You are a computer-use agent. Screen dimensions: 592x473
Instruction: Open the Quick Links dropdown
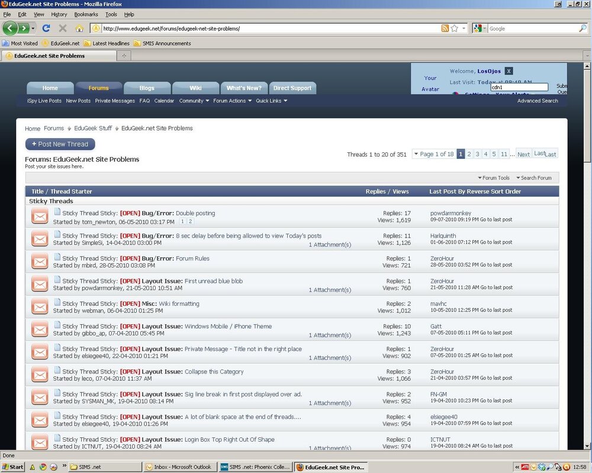pyautogui.click(x=272, y=101)
